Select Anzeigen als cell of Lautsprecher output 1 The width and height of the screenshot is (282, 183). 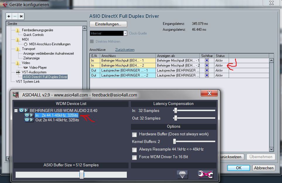178,70
